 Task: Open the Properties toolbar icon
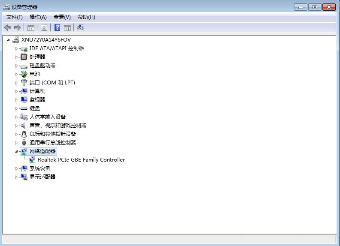(x=44, y=28)
